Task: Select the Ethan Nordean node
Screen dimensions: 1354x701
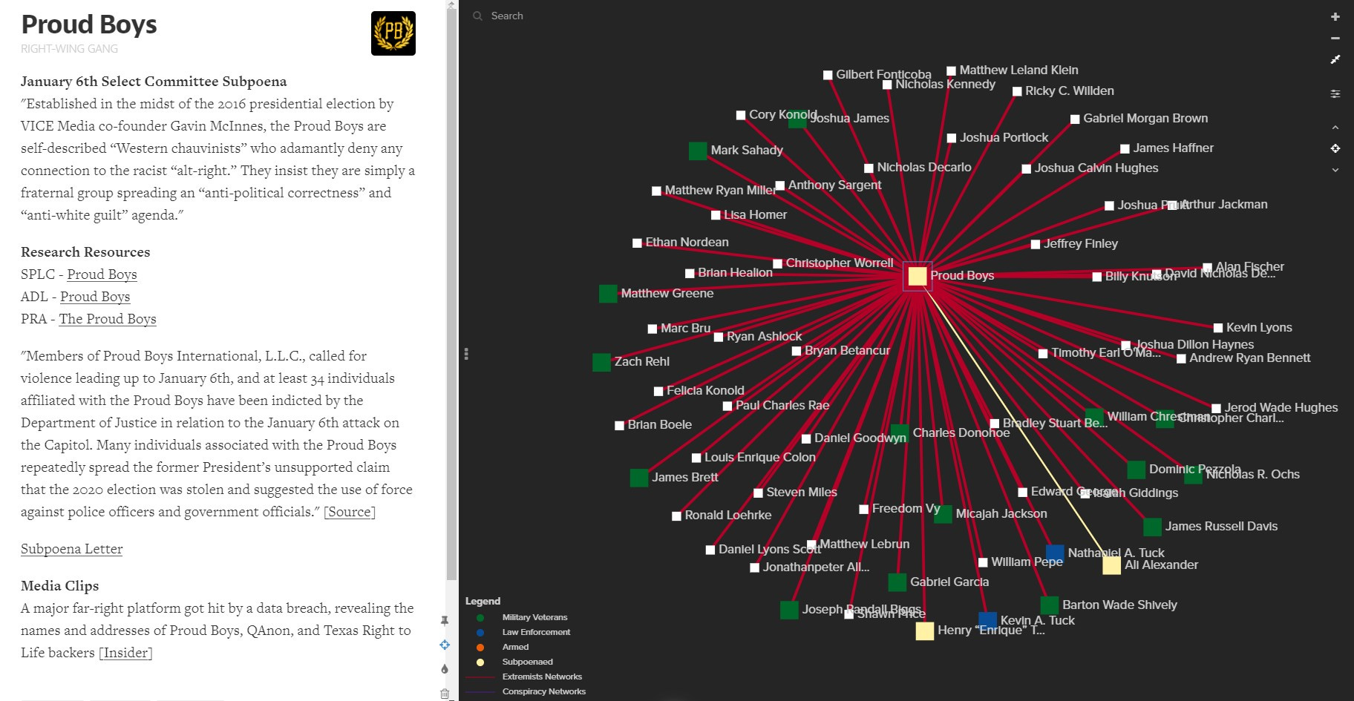Action: pos(637,243)
